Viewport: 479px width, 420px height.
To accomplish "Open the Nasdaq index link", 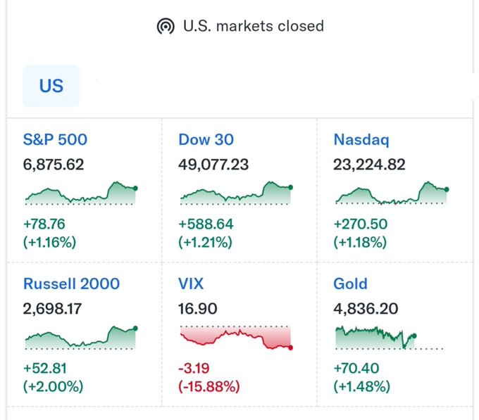I will pos(361,139).
